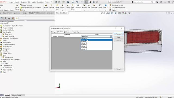Viewport: 174px width, 98px height.
Task: Select düzey = 7 option
Action: pos(97,49)
